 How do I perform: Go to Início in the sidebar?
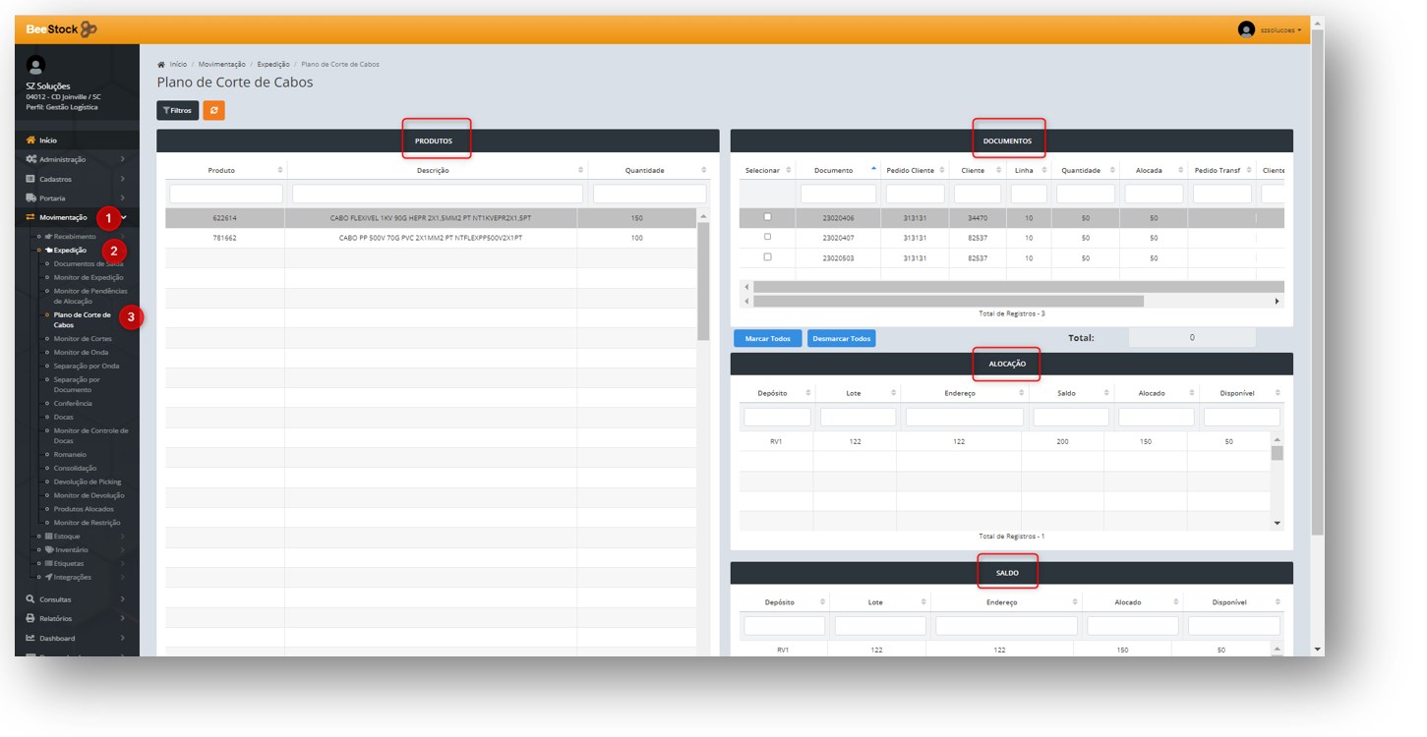click(x=47, y=141)
